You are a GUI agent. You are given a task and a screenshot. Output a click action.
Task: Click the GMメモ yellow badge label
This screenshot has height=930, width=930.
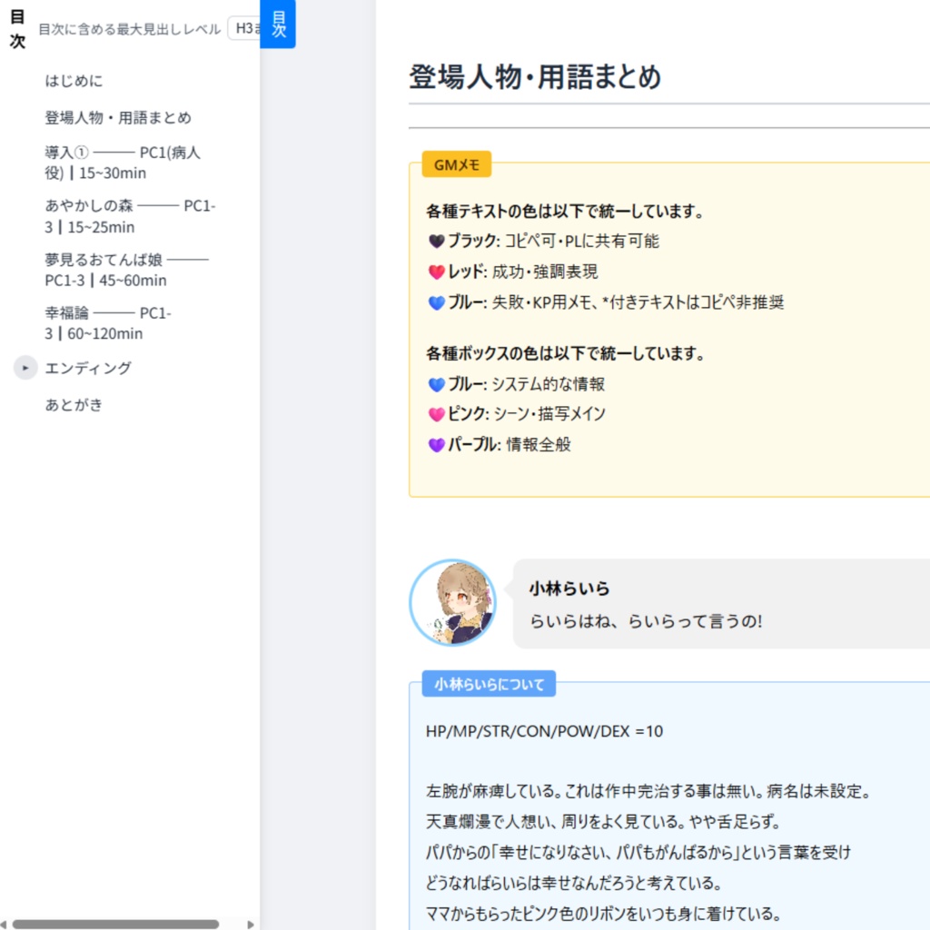(x=456, y=164)
